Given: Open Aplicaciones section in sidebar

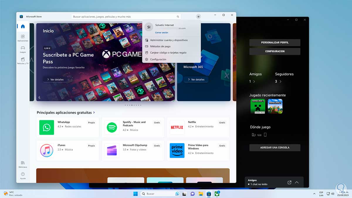Looking at the screenshot, I should pos(23,38).
